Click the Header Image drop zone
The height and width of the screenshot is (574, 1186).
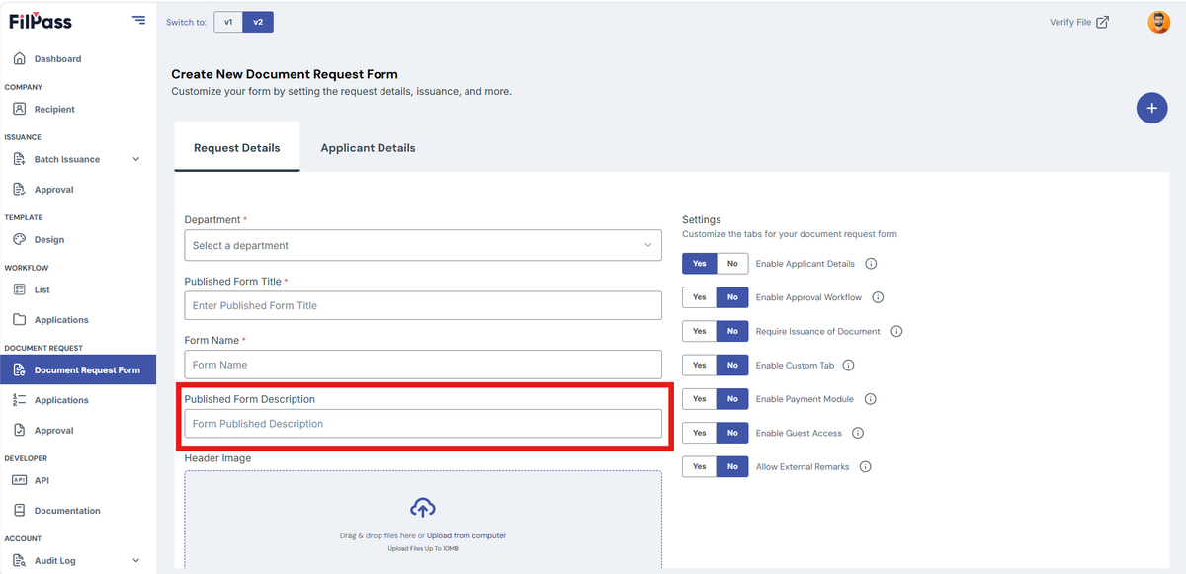(423, 521)
